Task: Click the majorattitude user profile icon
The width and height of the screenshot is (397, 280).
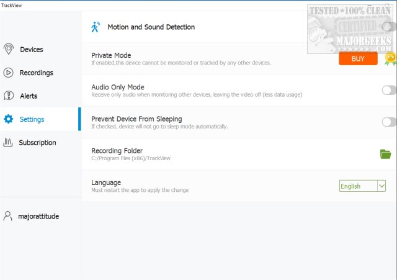Action: click(x=8, y=216)
